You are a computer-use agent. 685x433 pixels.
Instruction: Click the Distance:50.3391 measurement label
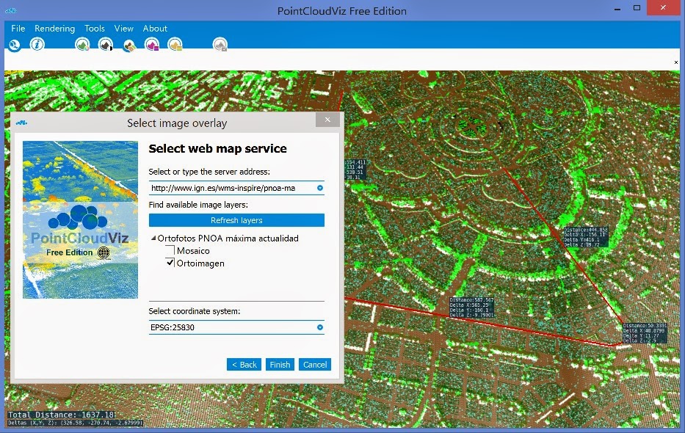point(645,333)
